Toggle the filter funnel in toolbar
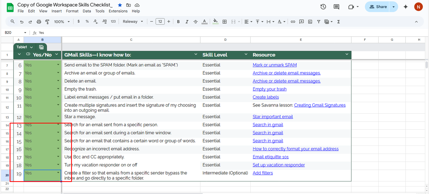 point(319,21)
